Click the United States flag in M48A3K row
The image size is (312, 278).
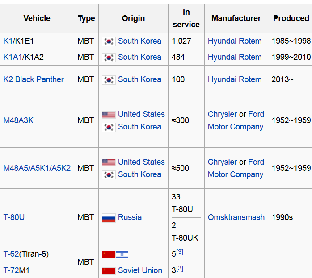(109, 115)
